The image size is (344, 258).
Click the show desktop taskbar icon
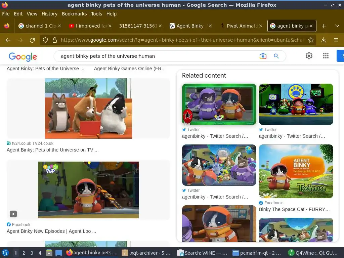pos(58,253)
